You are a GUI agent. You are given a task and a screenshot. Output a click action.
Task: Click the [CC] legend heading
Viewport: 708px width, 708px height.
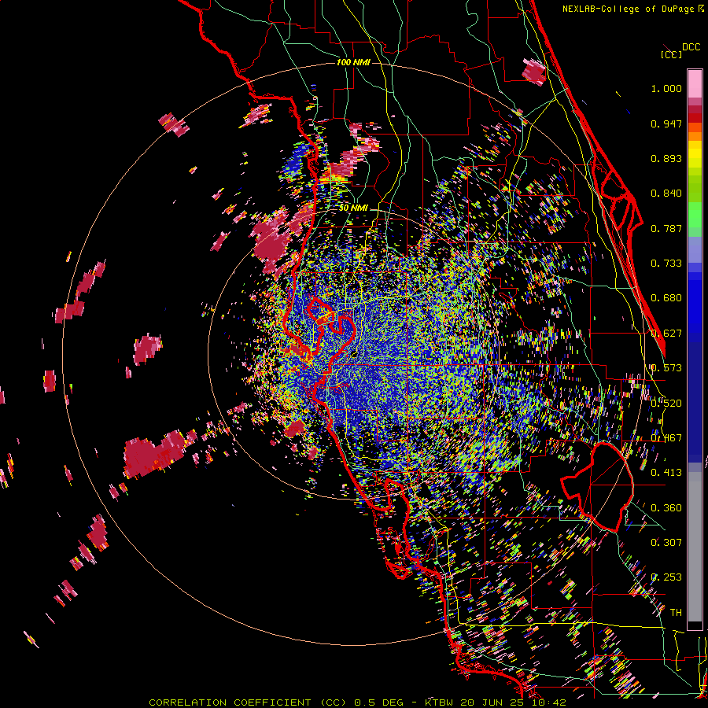(672, 54)
